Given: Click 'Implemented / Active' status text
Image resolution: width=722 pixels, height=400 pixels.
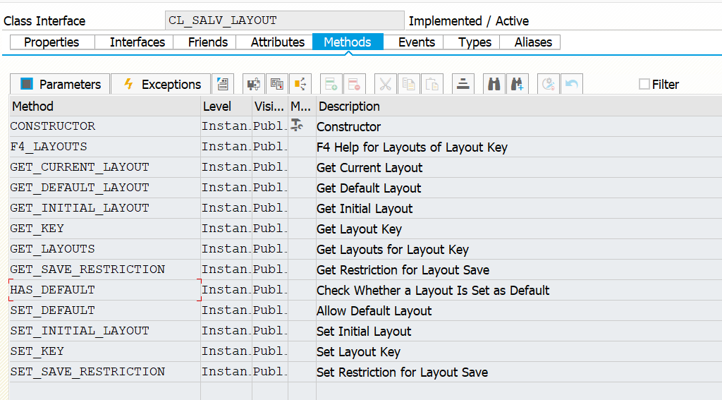Looking at the screenshot, I should pyautogui.click(x=469, y=20).
